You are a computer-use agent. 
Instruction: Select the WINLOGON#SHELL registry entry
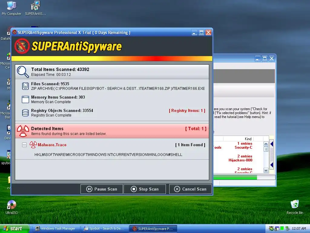(x=108, y=154)
